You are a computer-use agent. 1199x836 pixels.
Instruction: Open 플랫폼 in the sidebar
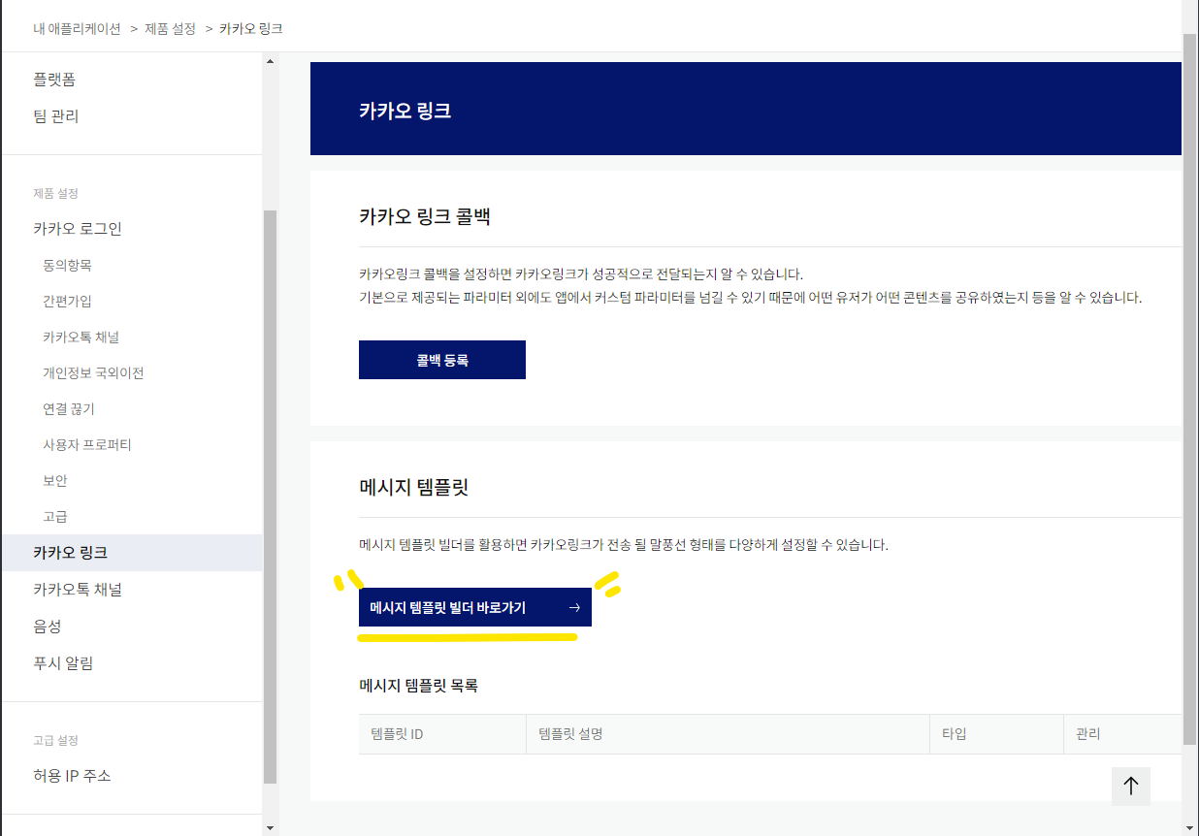(x=54, y=80)
